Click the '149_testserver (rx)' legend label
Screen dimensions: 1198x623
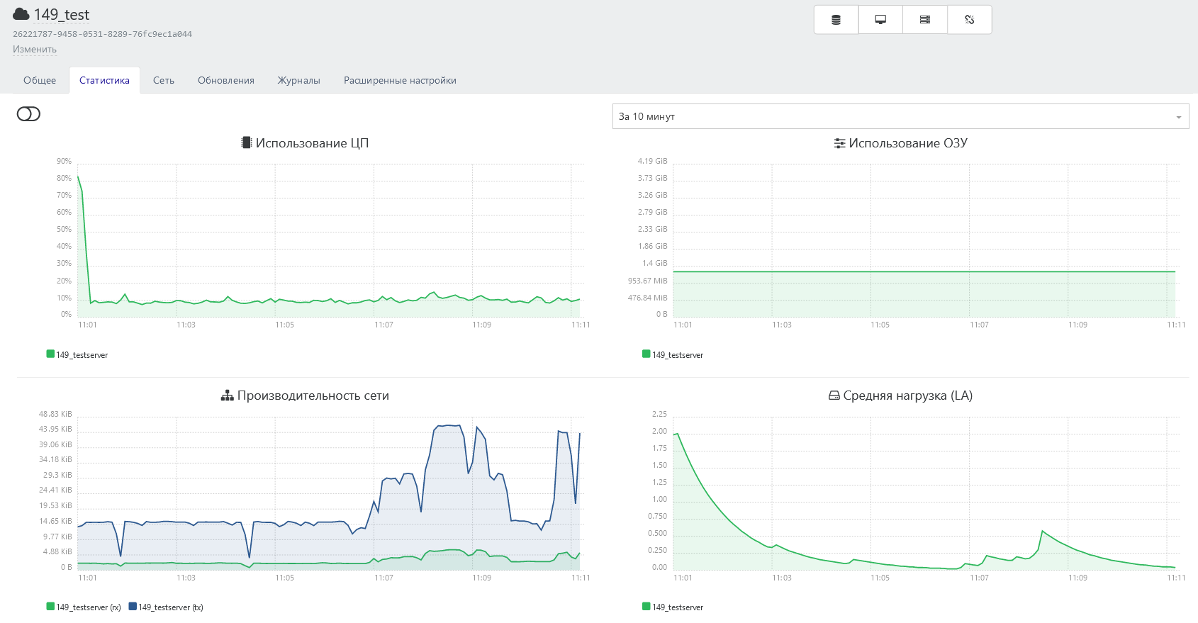coord(89,607)
